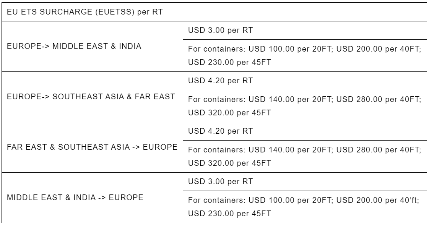429x225 pixels.
Task: Select Far East to Europe container rates cell
Action: pyautogui.click(x=305, y=156)
